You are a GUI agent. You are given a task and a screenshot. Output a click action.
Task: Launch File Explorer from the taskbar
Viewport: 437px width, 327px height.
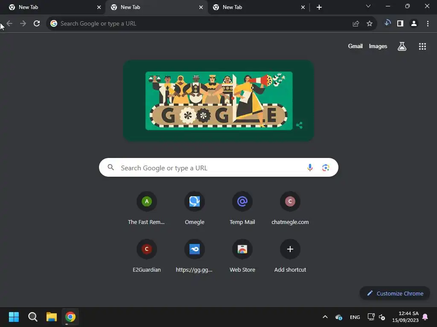click(52, 317)
